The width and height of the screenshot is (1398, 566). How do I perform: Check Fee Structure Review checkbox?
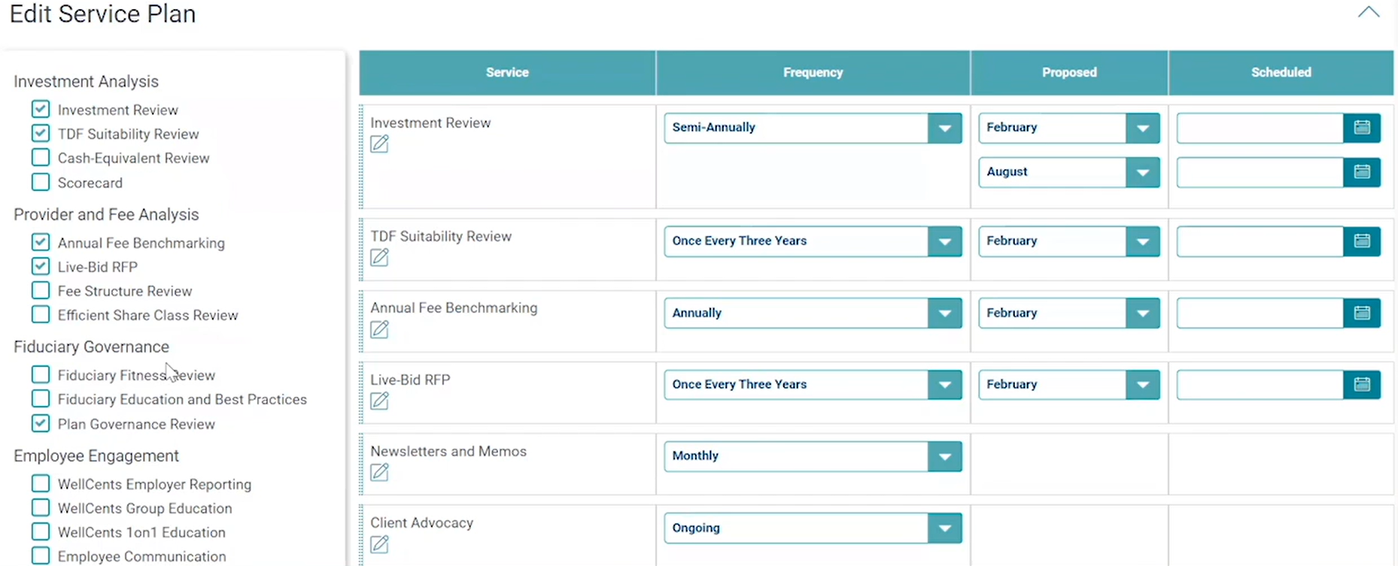[x=41, y=290]
